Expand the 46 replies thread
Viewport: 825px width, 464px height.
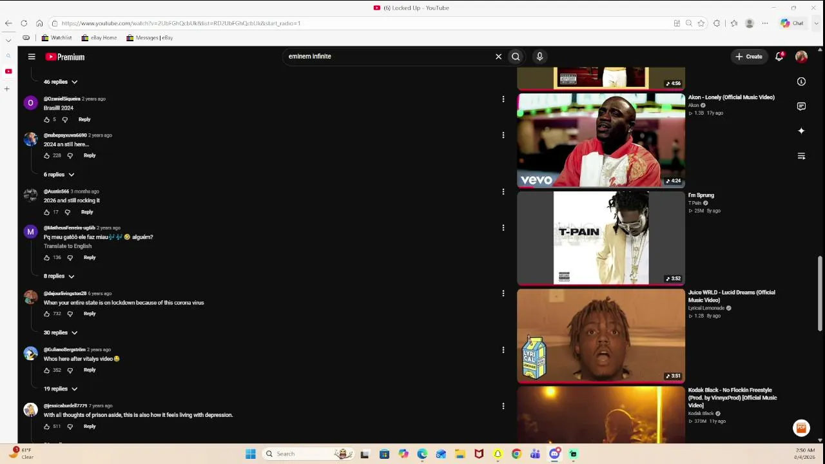click(x=61, y=82)
